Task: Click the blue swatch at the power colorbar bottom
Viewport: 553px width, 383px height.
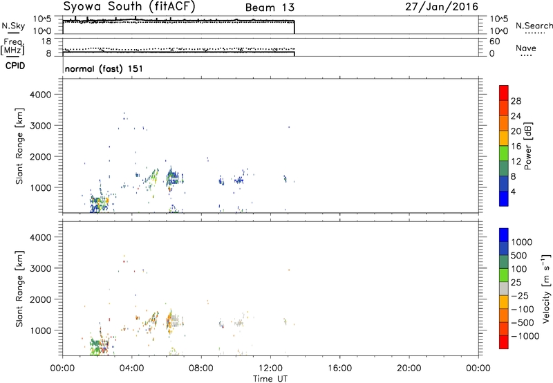Action: tap(504, 198)
